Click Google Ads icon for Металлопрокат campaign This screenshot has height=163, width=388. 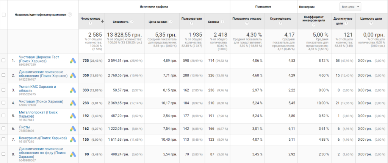click(72, 116)
